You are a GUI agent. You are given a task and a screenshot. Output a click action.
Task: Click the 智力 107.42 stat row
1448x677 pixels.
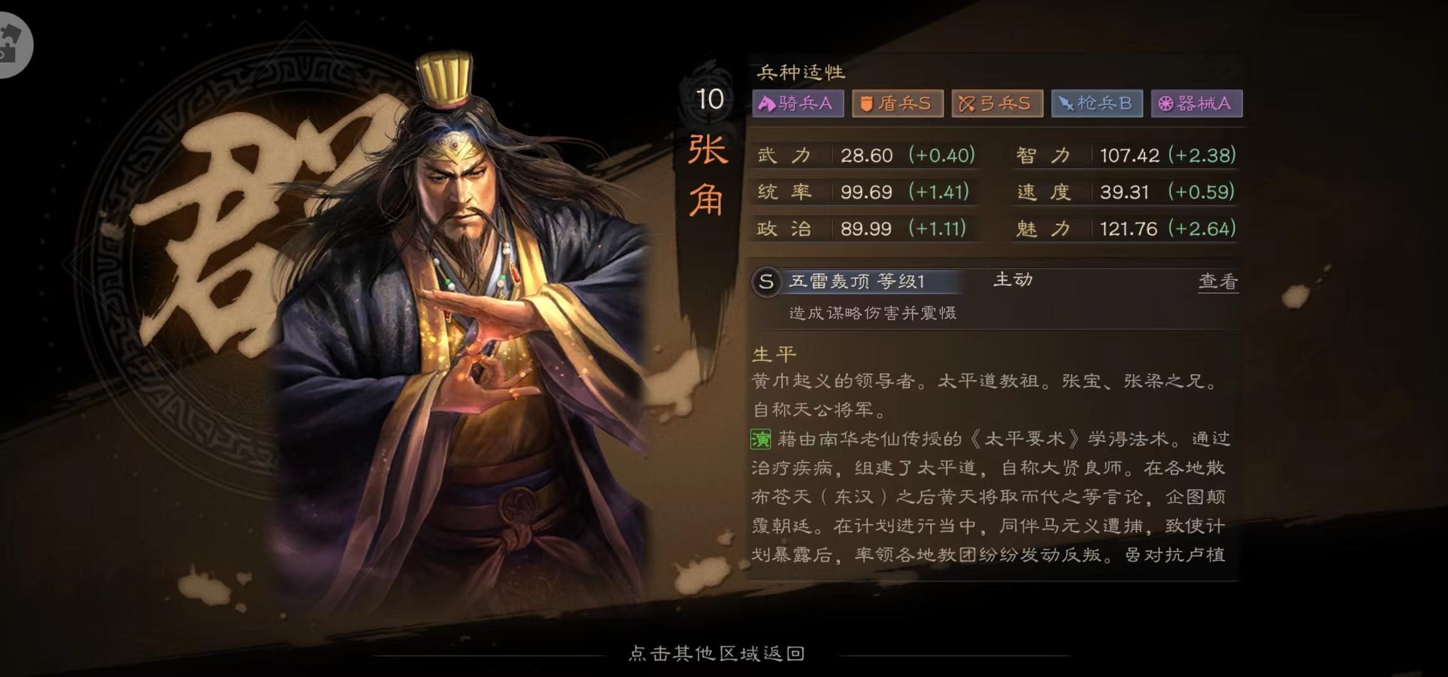tap(1126, 155)
